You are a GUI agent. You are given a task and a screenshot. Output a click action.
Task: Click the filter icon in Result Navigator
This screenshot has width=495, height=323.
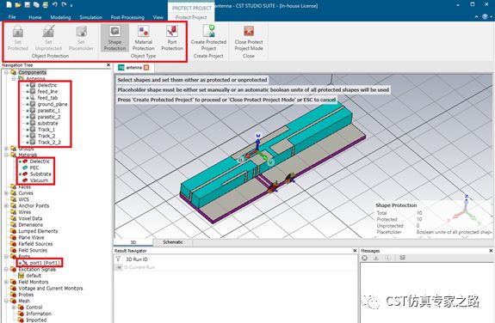(118, 259)
